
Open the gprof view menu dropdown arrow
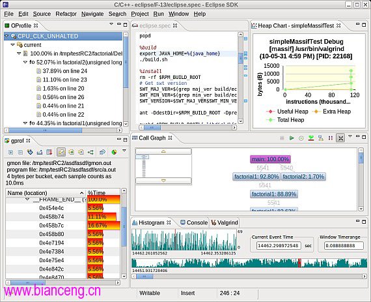(x=124, y=151)
